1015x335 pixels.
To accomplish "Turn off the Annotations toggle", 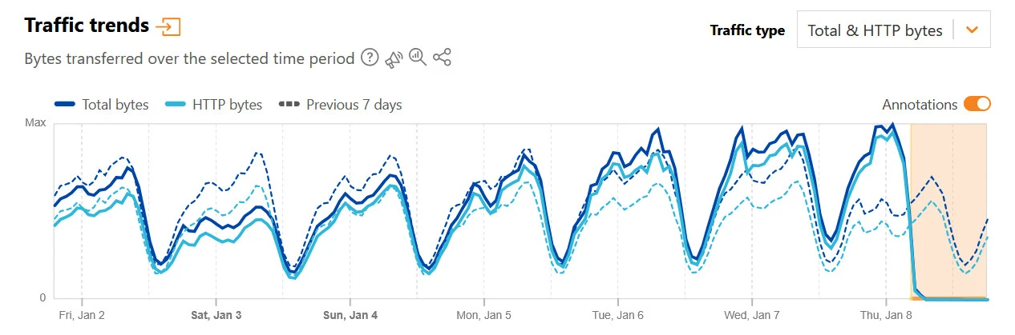I will 977,104.
